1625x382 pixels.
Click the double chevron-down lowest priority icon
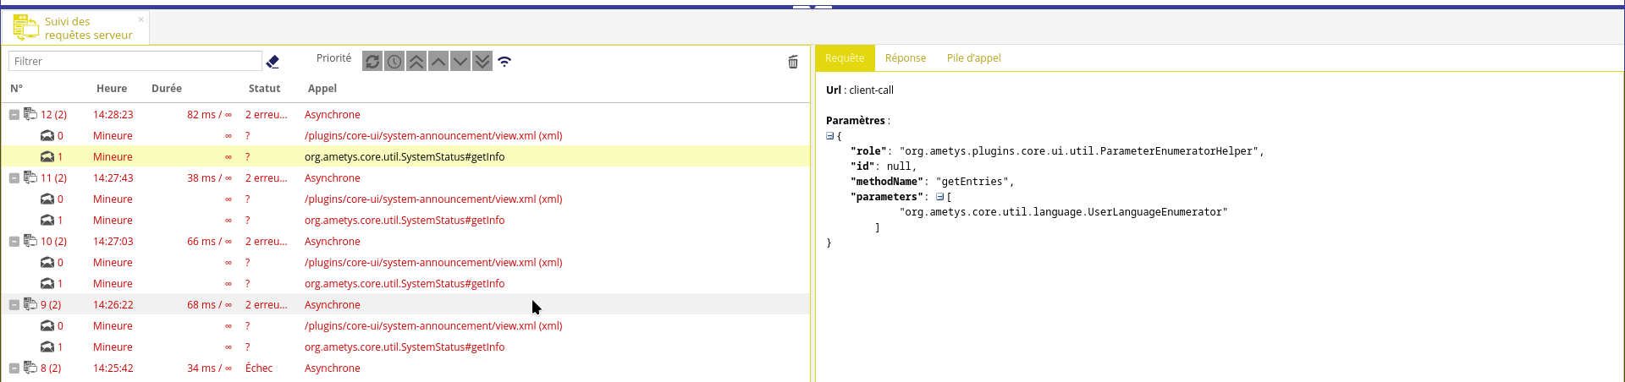482,62
